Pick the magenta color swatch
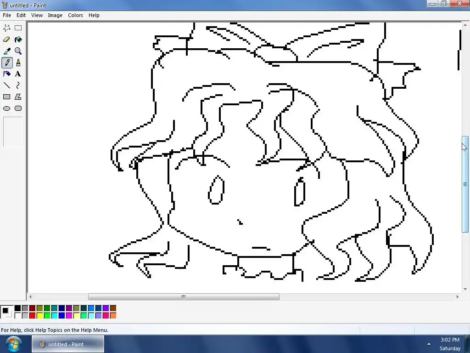Screen dimensions: 470x353 69,315
